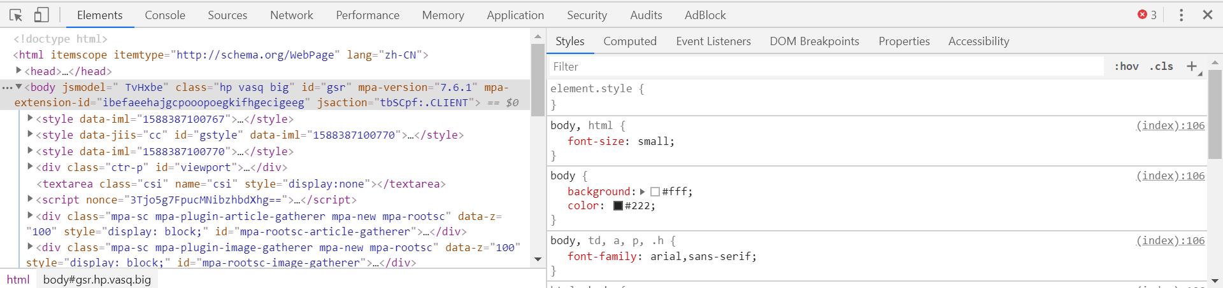Click the red error count indicator

pyautogui.click(x=1147, y=15)
